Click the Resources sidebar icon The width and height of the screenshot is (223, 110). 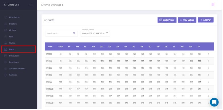[6, 56]
